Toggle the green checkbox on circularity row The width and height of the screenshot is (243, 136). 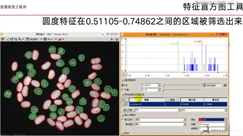127,104
